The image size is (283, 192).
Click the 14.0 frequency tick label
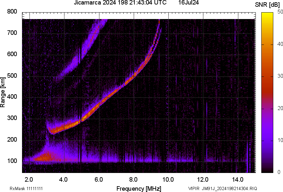[238, 179]
